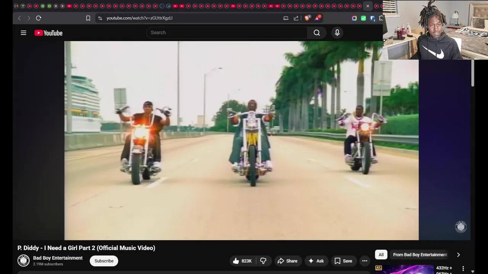Share this page via address bar icon
The width and height of the screenshot is (488, 274).
pyautogui.click(x=296, y=18)
